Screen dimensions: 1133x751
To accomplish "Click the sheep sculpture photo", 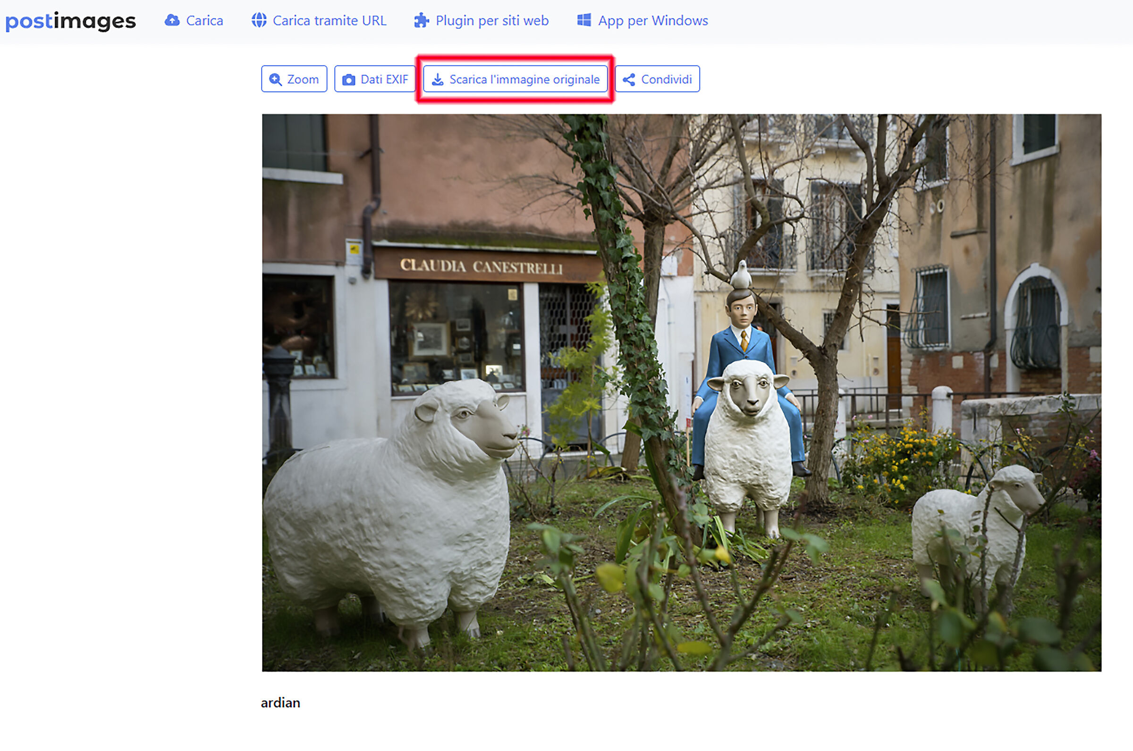I will point(682,393).
